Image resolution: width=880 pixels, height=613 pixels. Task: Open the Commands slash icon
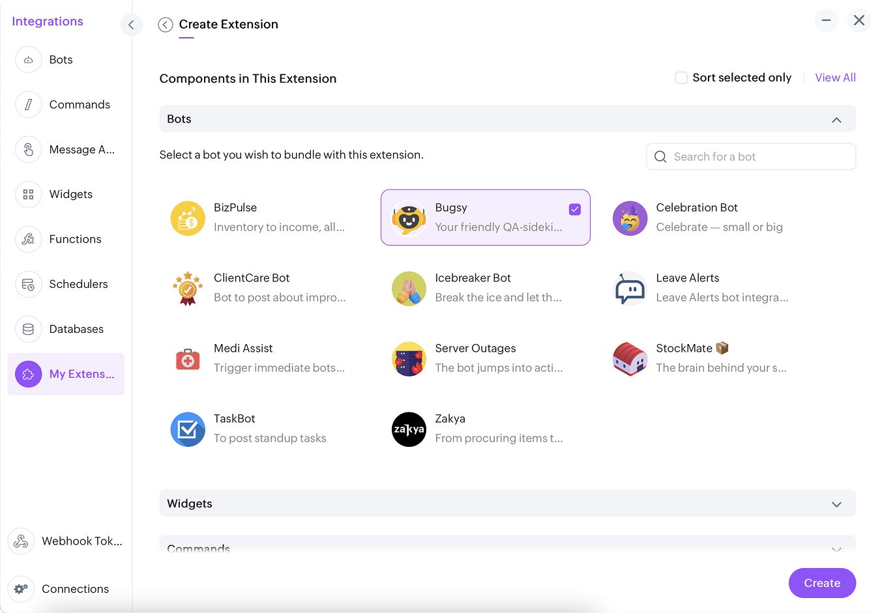pyautogui.click(x=28, y=105)
